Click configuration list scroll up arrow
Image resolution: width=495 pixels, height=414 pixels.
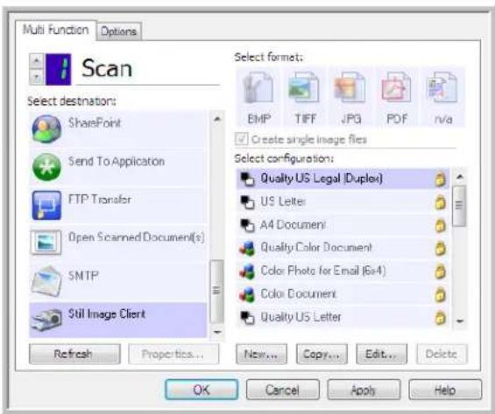[x=460, y=177]
